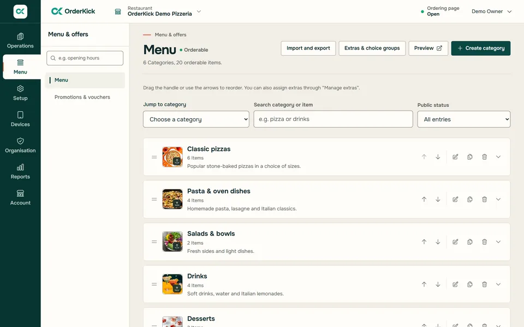Screen dimensions: 524x327
Task: Open the Setup sidebar section
Action: pyautogui.click(x=20, y=93)
